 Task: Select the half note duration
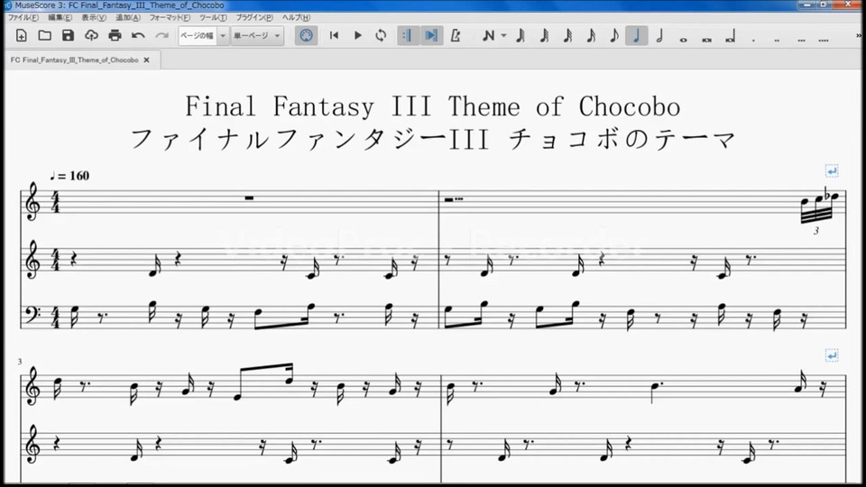point(659,36)
